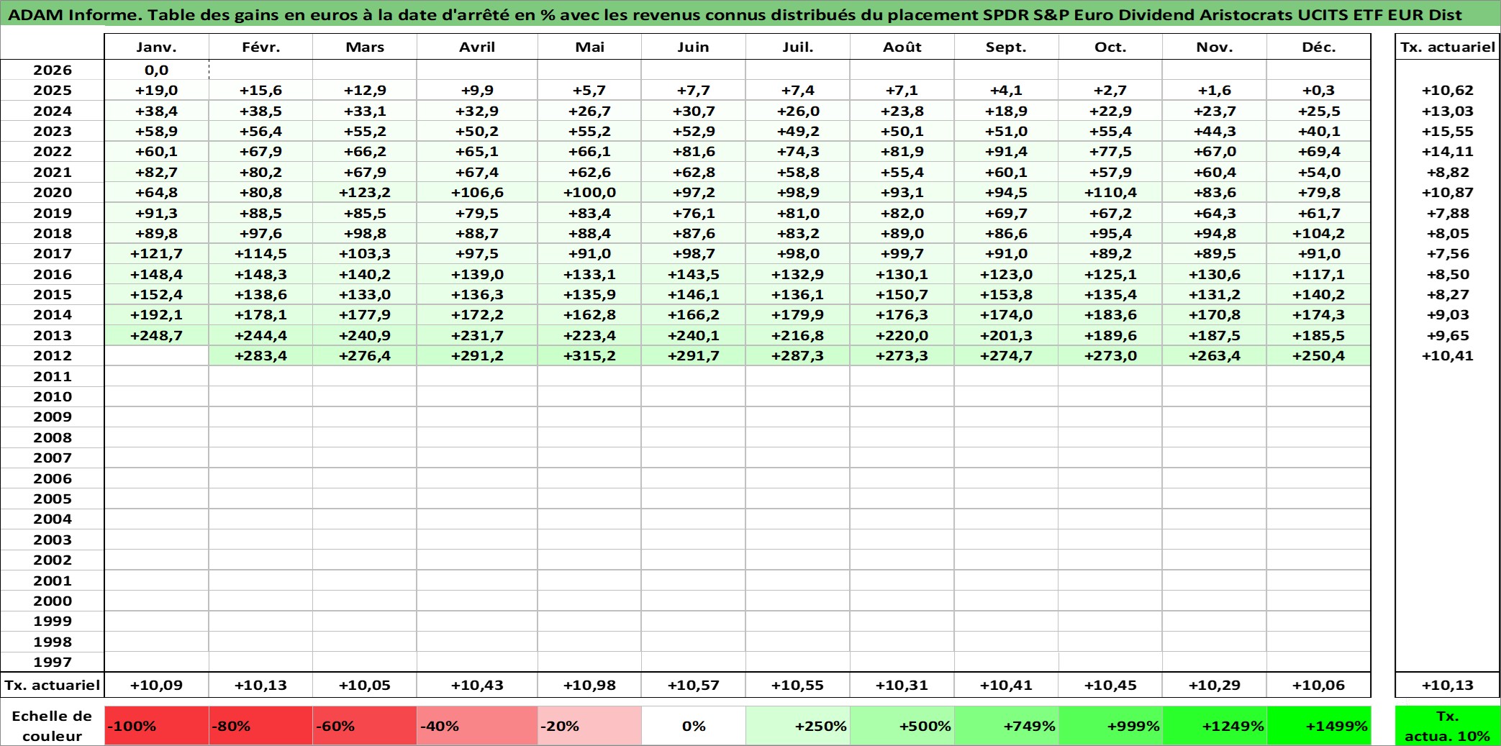Click the +1249% green swatch
The width and height of the screenshot is (1501, 746).
pos(1215,726)
